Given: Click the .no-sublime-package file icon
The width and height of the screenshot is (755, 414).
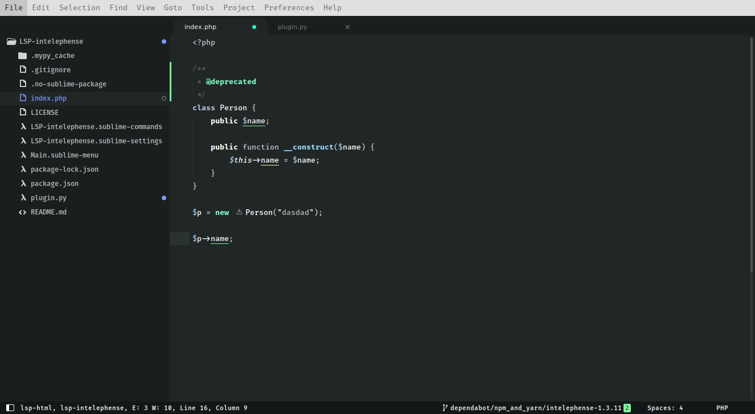Looking at the screenshot, I should (x=23, y=84).
